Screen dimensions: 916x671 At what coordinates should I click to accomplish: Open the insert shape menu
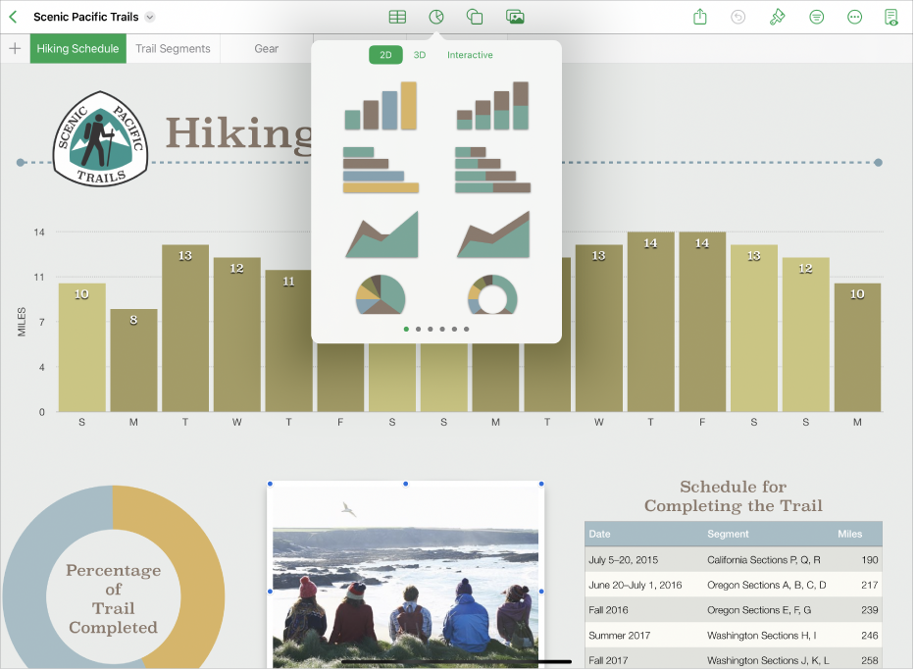(x=475, y=17)
